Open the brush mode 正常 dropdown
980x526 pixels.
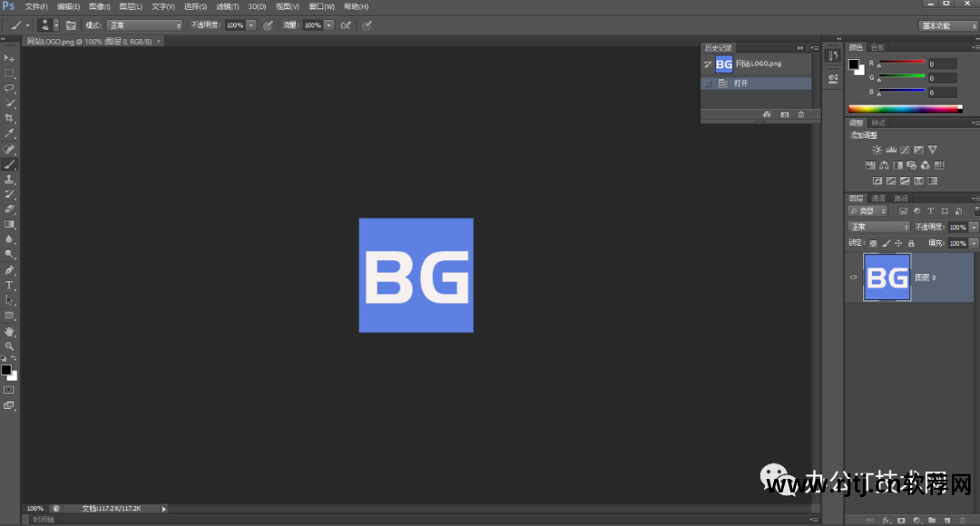(144, 25)
